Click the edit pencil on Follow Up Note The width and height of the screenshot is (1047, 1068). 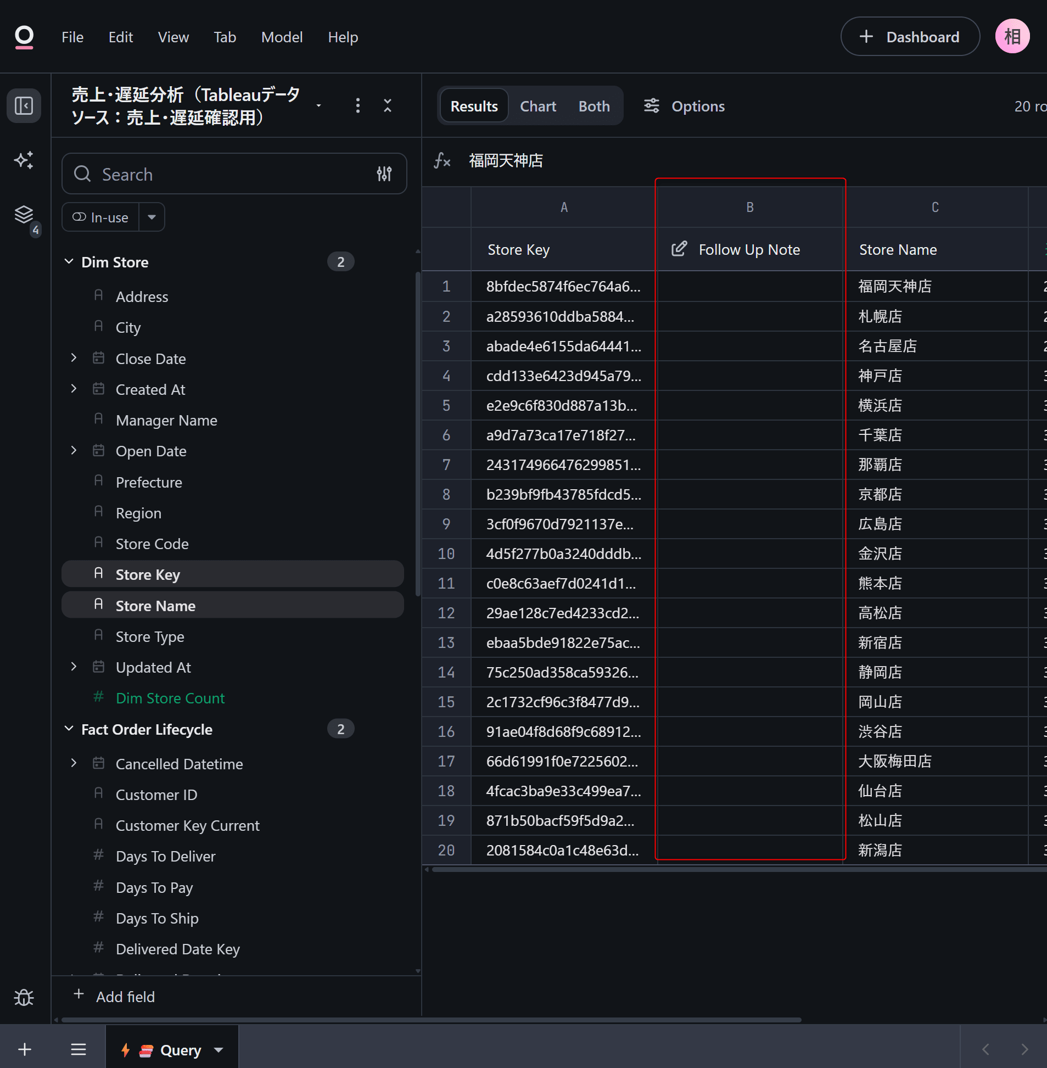[679, 249]
